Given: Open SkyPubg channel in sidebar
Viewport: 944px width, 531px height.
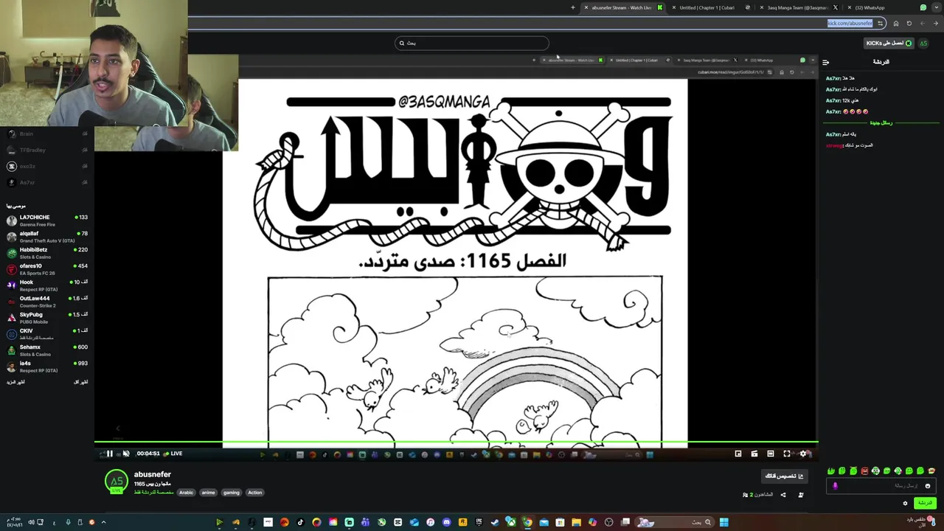Looking at the screenshot, I should click(x=47, y=318).
